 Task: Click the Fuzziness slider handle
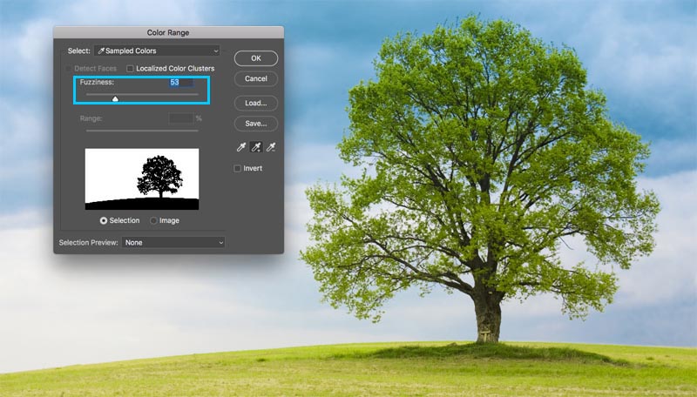[x=115, y=98]
